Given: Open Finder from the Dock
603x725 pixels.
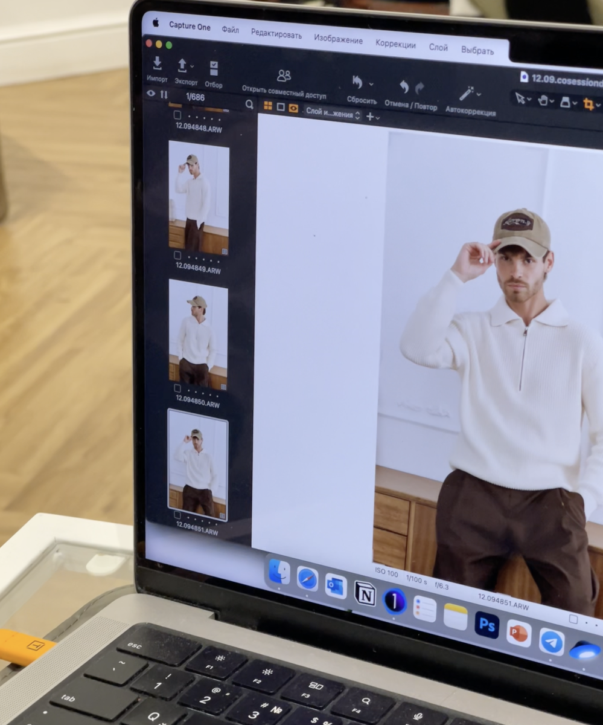Looking at the screenshot, I should point(279,572).
